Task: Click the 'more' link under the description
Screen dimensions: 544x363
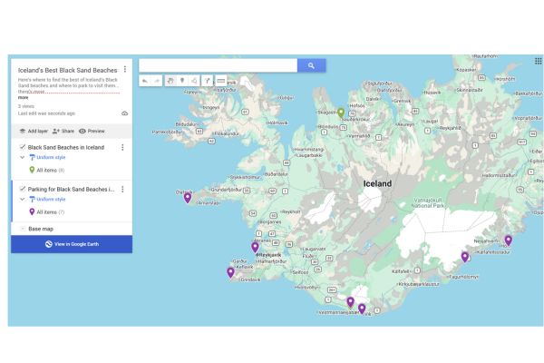Action: [24, 98]
